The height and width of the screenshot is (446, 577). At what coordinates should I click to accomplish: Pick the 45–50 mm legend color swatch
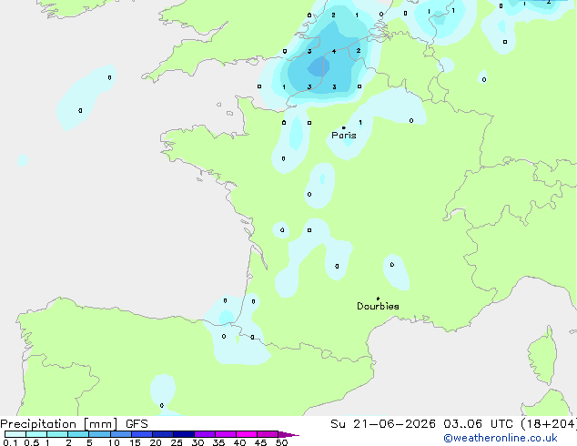268,434
